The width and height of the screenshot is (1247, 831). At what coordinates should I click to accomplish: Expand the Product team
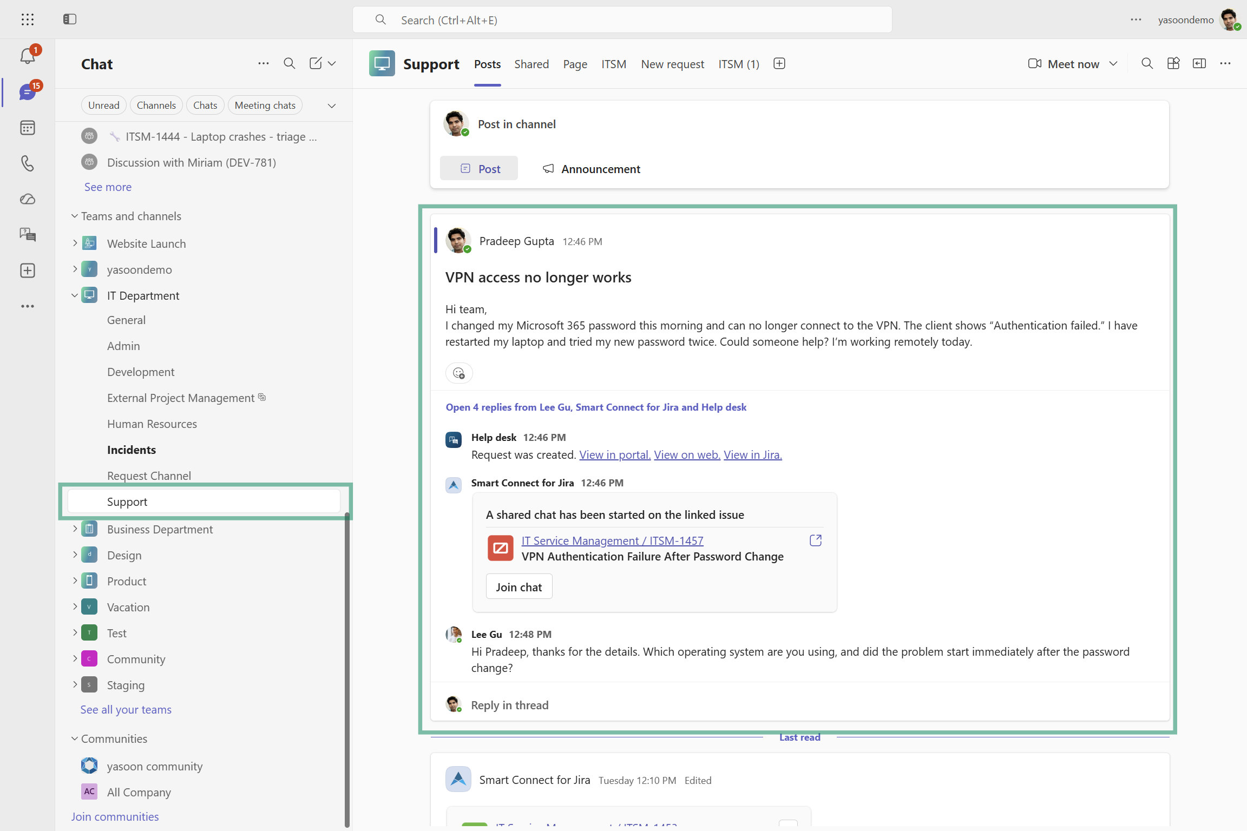pos(75,581)
